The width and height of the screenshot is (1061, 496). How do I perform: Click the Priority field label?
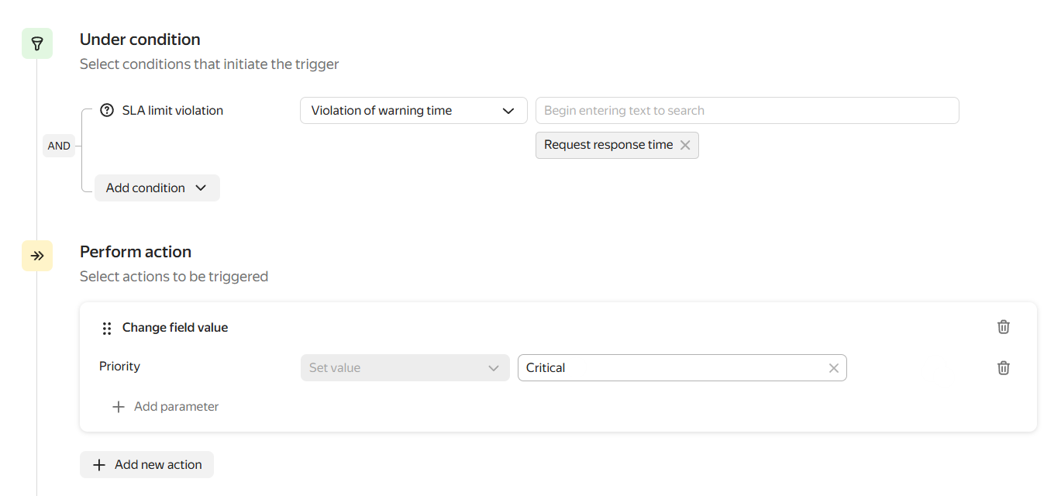119,367
